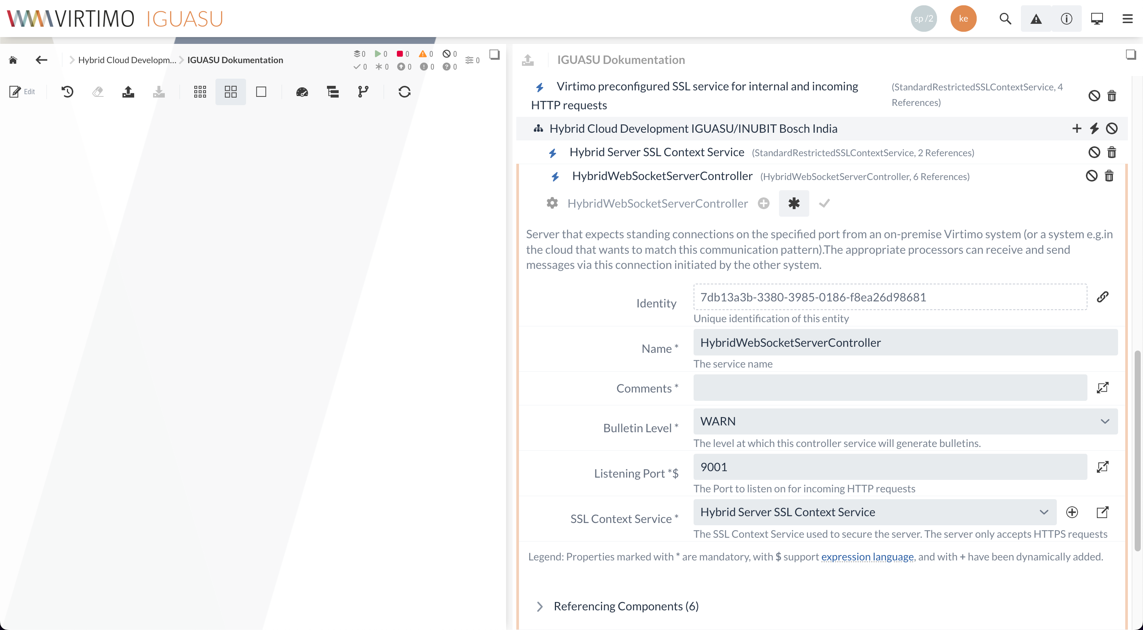Add service to Hybrid Cloud Development group
Viewport: 1143px width, 630px height.
[x=1076, y=128]
